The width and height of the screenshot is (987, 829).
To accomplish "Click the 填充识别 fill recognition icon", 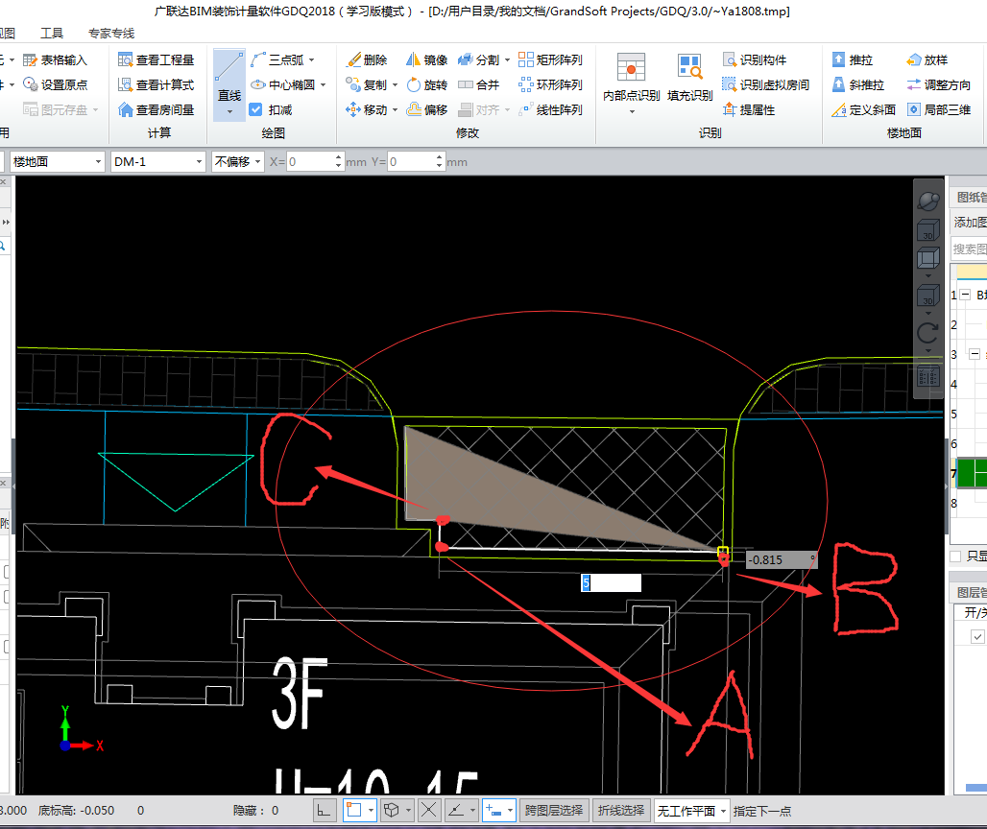I will click(x=690, y=67).
